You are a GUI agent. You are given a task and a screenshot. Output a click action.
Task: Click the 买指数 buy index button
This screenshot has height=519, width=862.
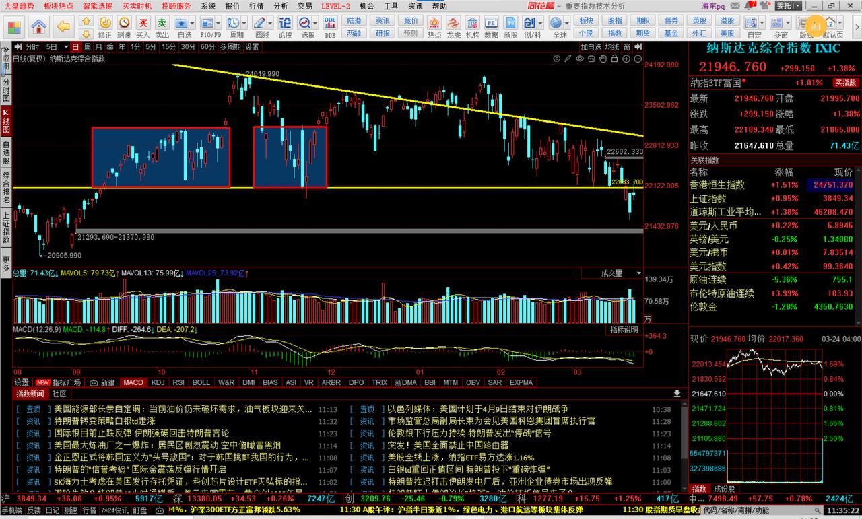846,83
